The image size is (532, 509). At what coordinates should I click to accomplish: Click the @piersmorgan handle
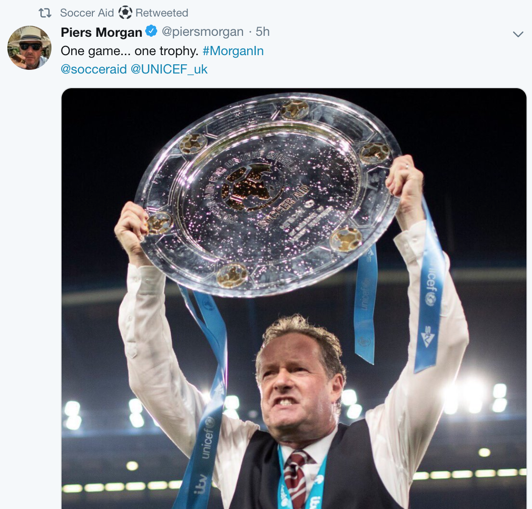(203, 32)
